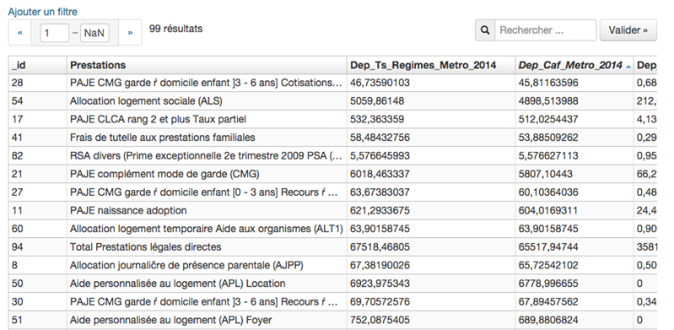Click the start row input field showing 1
Image resolution: width=674 pixels, height=330 pixels.
pos(55,33)
